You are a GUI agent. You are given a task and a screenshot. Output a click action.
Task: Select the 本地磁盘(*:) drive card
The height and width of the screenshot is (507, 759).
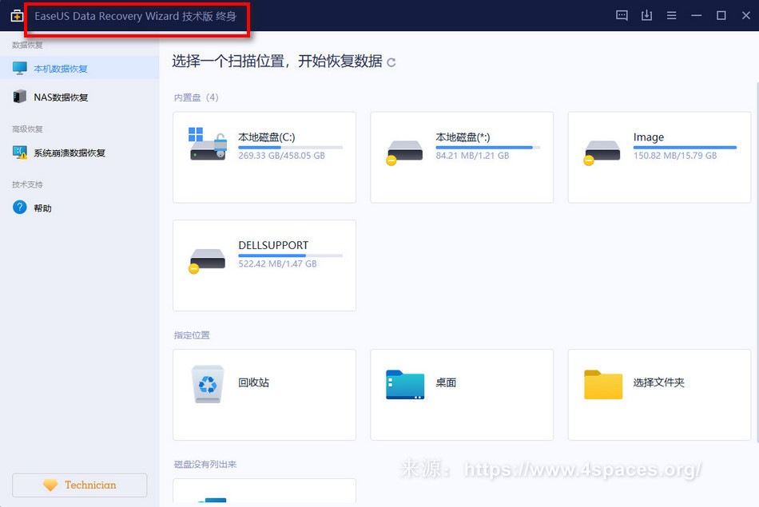(461, 156)
